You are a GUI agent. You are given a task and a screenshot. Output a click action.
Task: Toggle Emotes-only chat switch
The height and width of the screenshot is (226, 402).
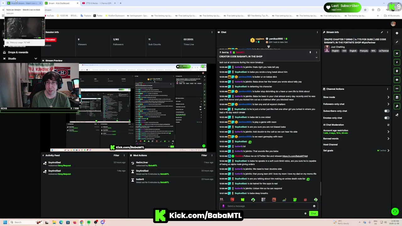(x=387, y=118)
